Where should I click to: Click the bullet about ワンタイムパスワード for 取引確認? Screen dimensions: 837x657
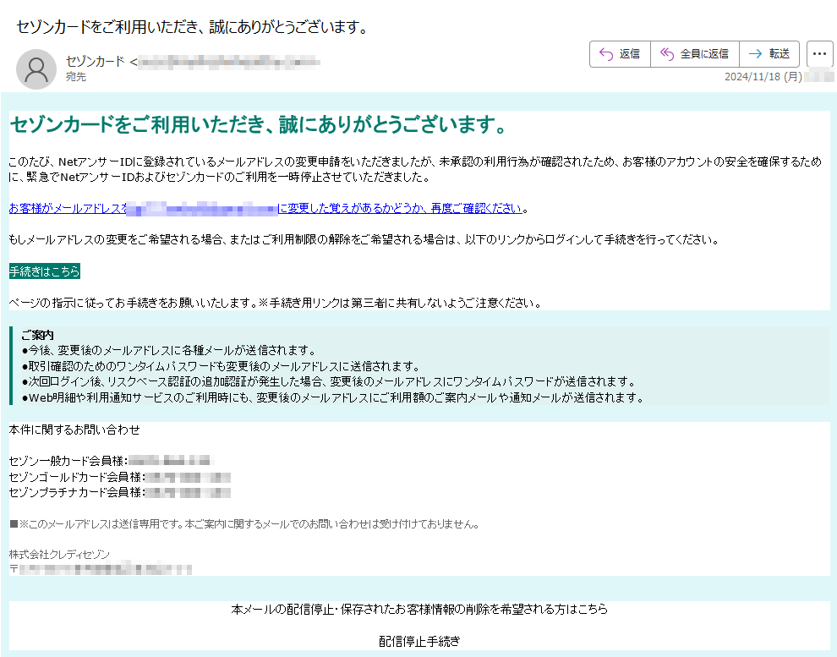(x=221, y=367)
